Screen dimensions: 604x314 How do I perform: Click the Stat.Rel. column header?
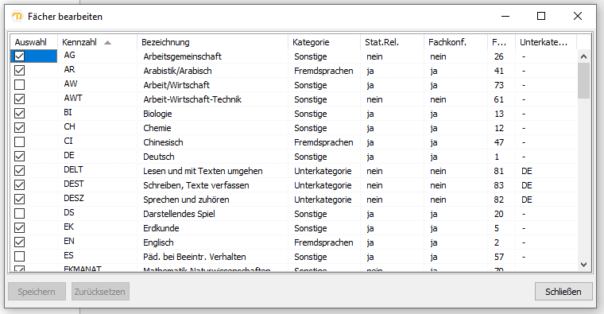[392, 42]
